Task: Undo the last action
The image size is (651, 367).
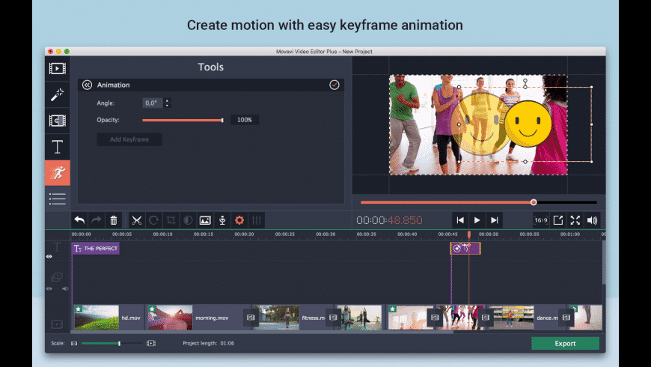Action: [x=80, y=220]
